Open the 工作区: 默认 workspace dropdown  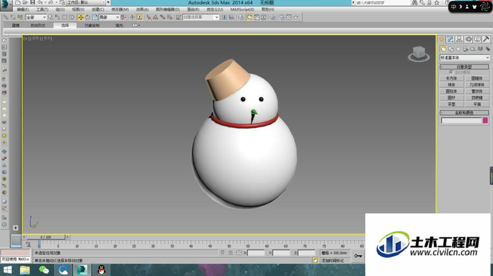[86, 2]
